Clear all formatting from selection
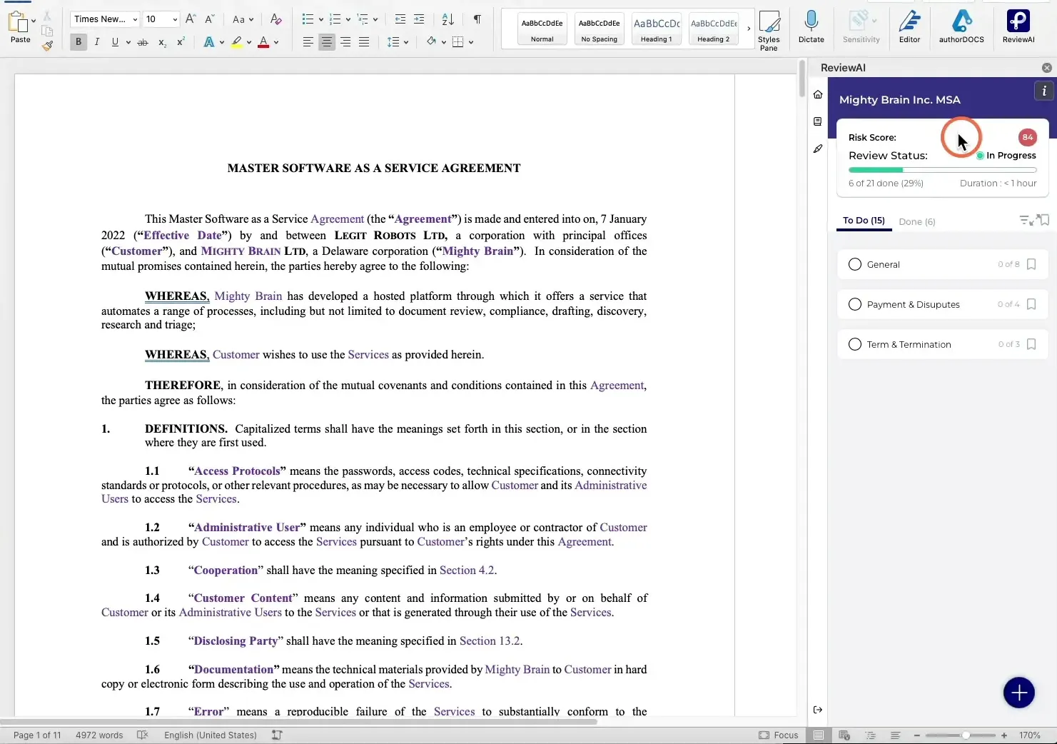 276,19
